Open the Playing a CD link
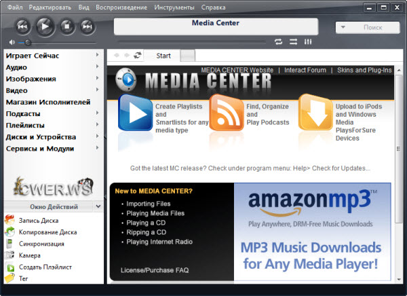The image size is (407, 296). coord(146,223)
